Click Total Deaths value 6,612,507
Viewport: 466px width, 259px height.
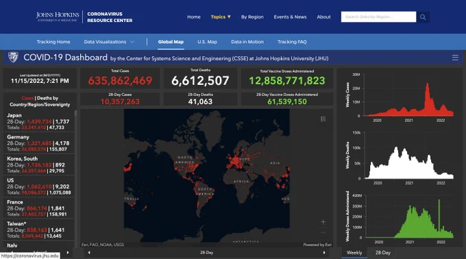[x=200, y=80]
